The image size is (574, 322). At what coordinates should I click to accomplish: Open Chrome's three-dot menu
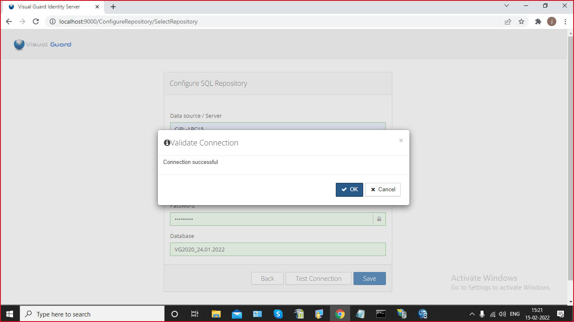565,21
